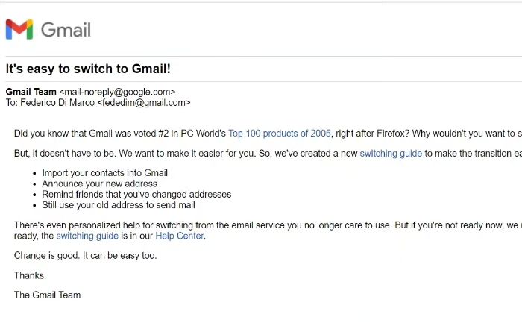
Task: Click the "Announce your new address" bullet item
Action: click(x=99, y=184)
